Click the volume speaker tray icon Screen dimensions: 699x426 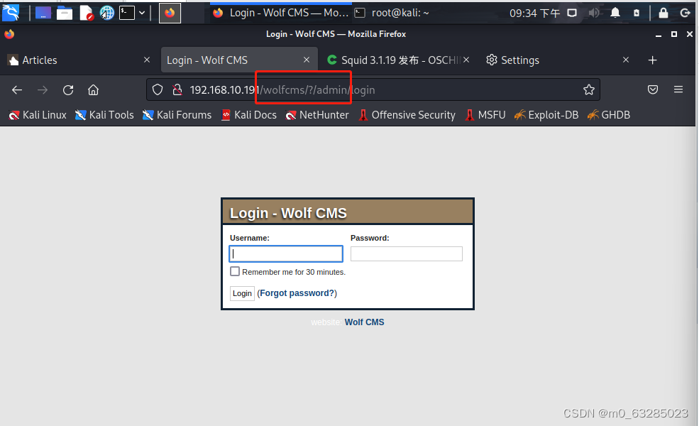594,13
